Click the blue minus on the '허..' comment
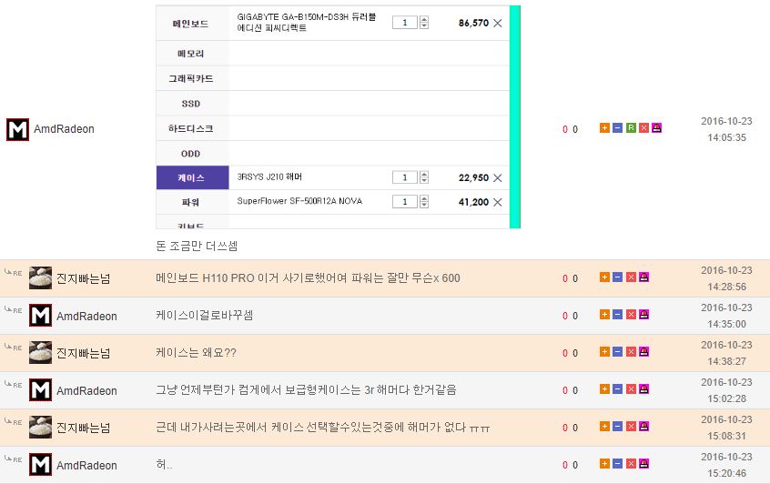Image resolution: width=770 pixels, height=484 pixels. point(618,464)
